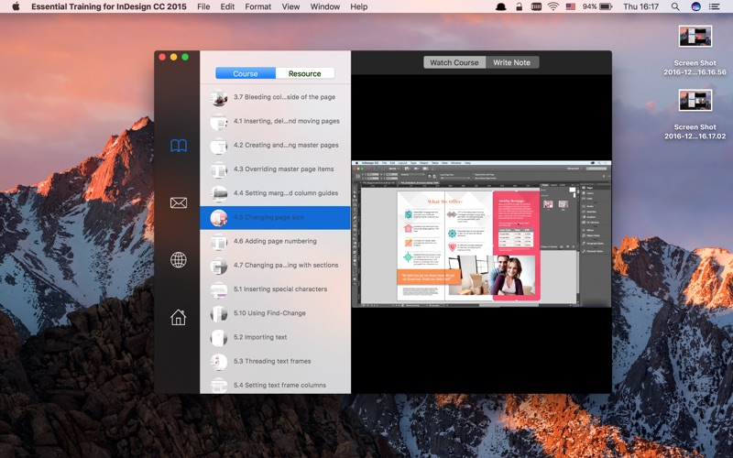Select lesson 5.4 Setting text frame columns
This screenshot has height=458, width=733.
coord(276,385)
